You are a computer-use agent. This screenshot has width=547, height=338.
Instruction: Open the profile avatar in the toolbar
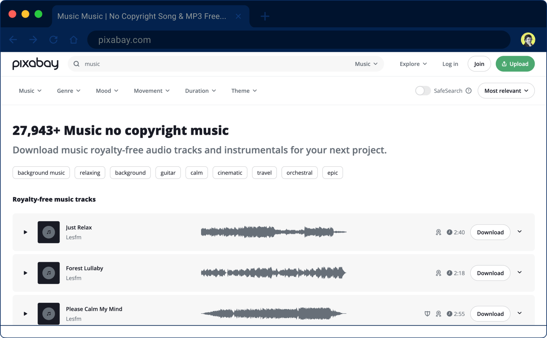[528, 40]
